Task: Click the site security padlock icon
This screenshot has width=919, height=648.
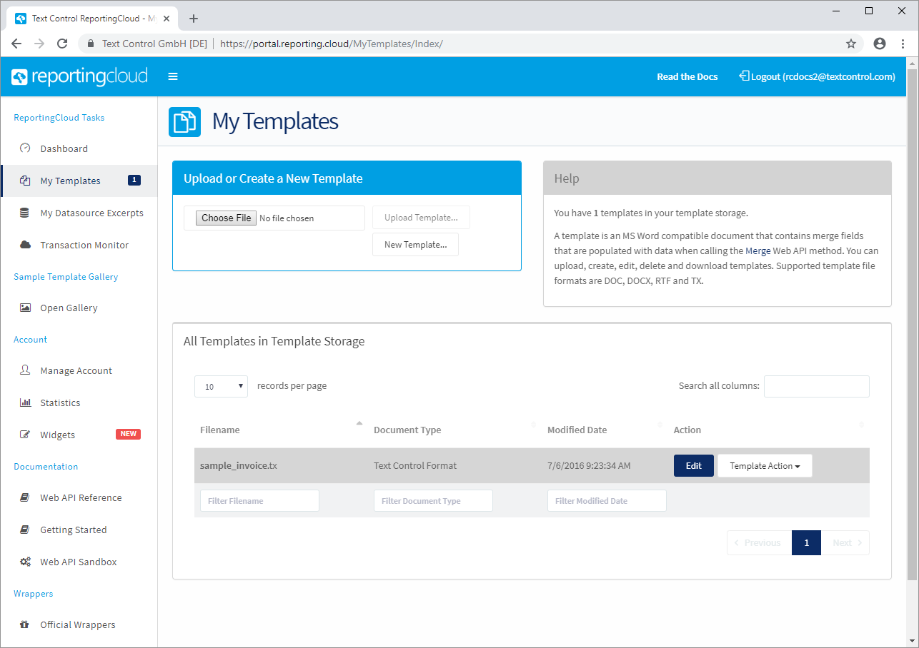Action: tap(91, 44)
